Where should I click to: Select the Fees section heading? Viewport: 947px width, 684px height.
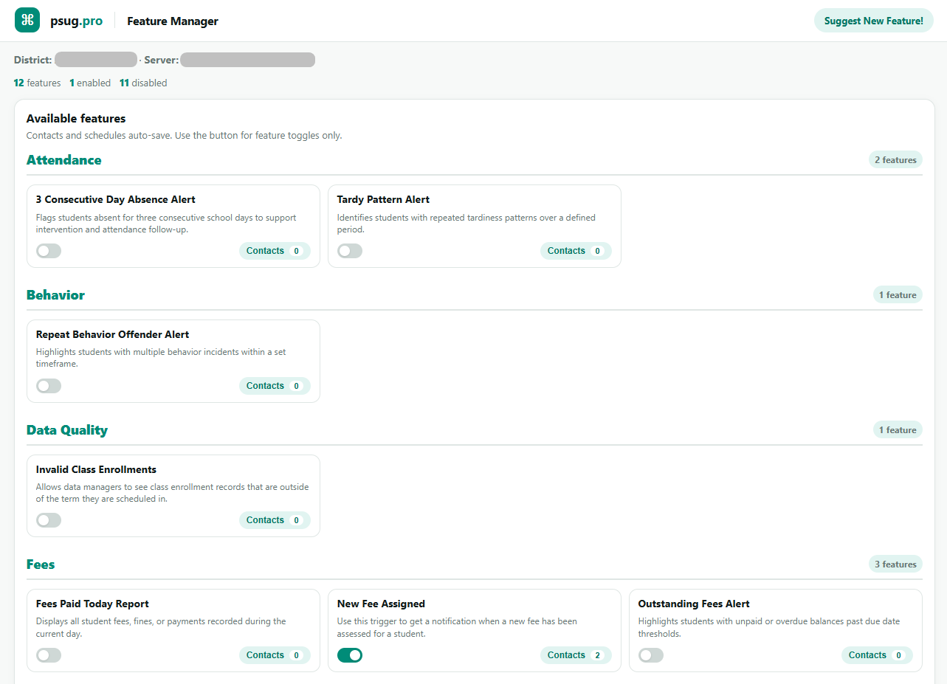(41, 564)
